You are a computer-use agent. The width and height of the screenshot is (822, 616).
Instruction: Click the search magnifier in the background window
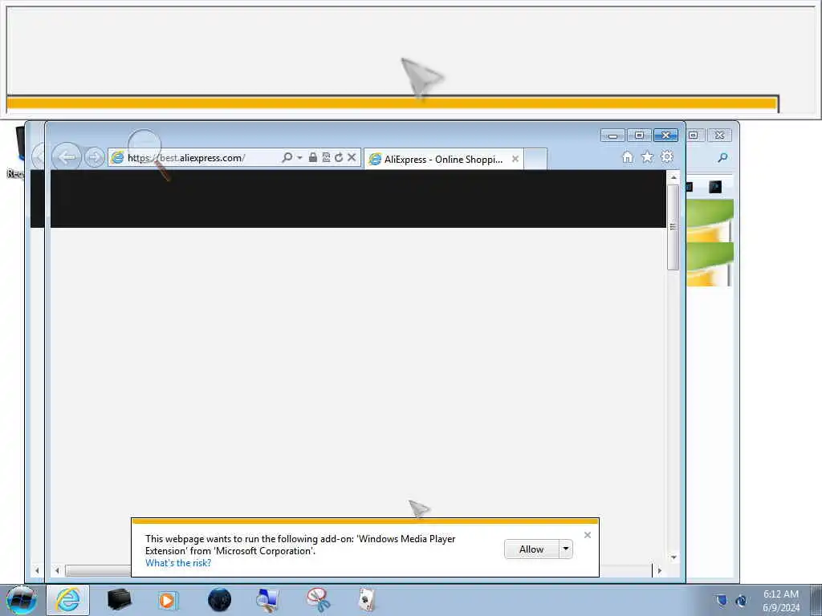(722, 157)
